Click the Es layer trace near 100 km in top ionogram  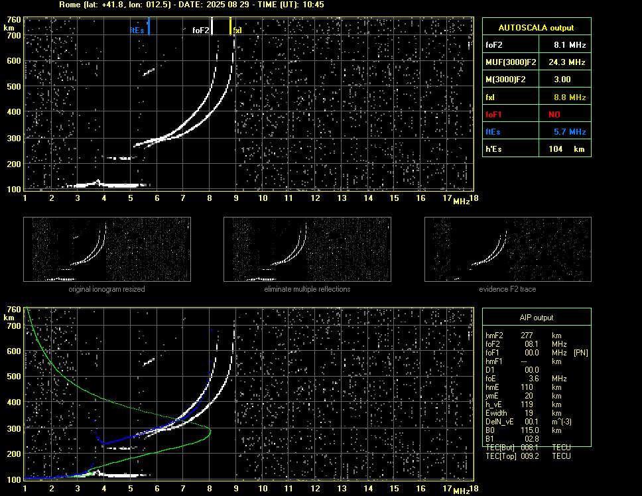(x=107, y=184)
